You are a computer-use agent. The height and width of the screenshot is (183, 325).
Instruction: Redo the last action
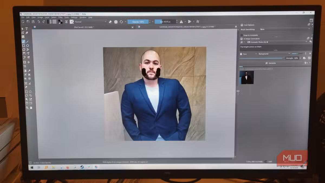[x=44, y=22]
